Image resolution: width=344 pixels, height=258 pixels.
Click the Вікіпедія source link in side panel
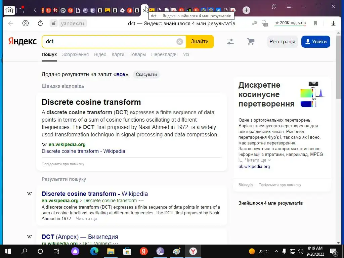[246, 185]
